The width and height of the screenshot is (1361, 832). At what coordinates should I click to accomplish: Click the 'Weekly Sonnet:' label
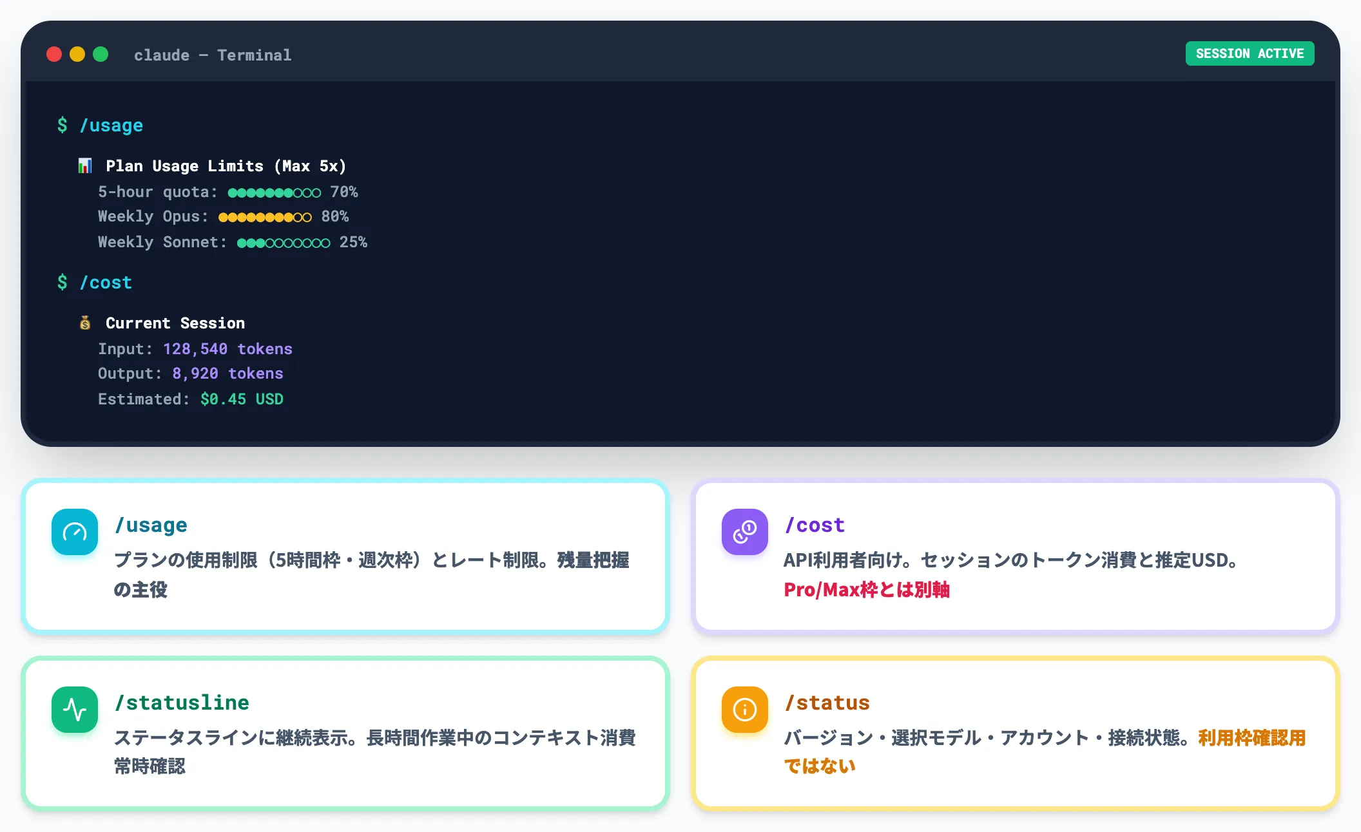pos(162,242)
